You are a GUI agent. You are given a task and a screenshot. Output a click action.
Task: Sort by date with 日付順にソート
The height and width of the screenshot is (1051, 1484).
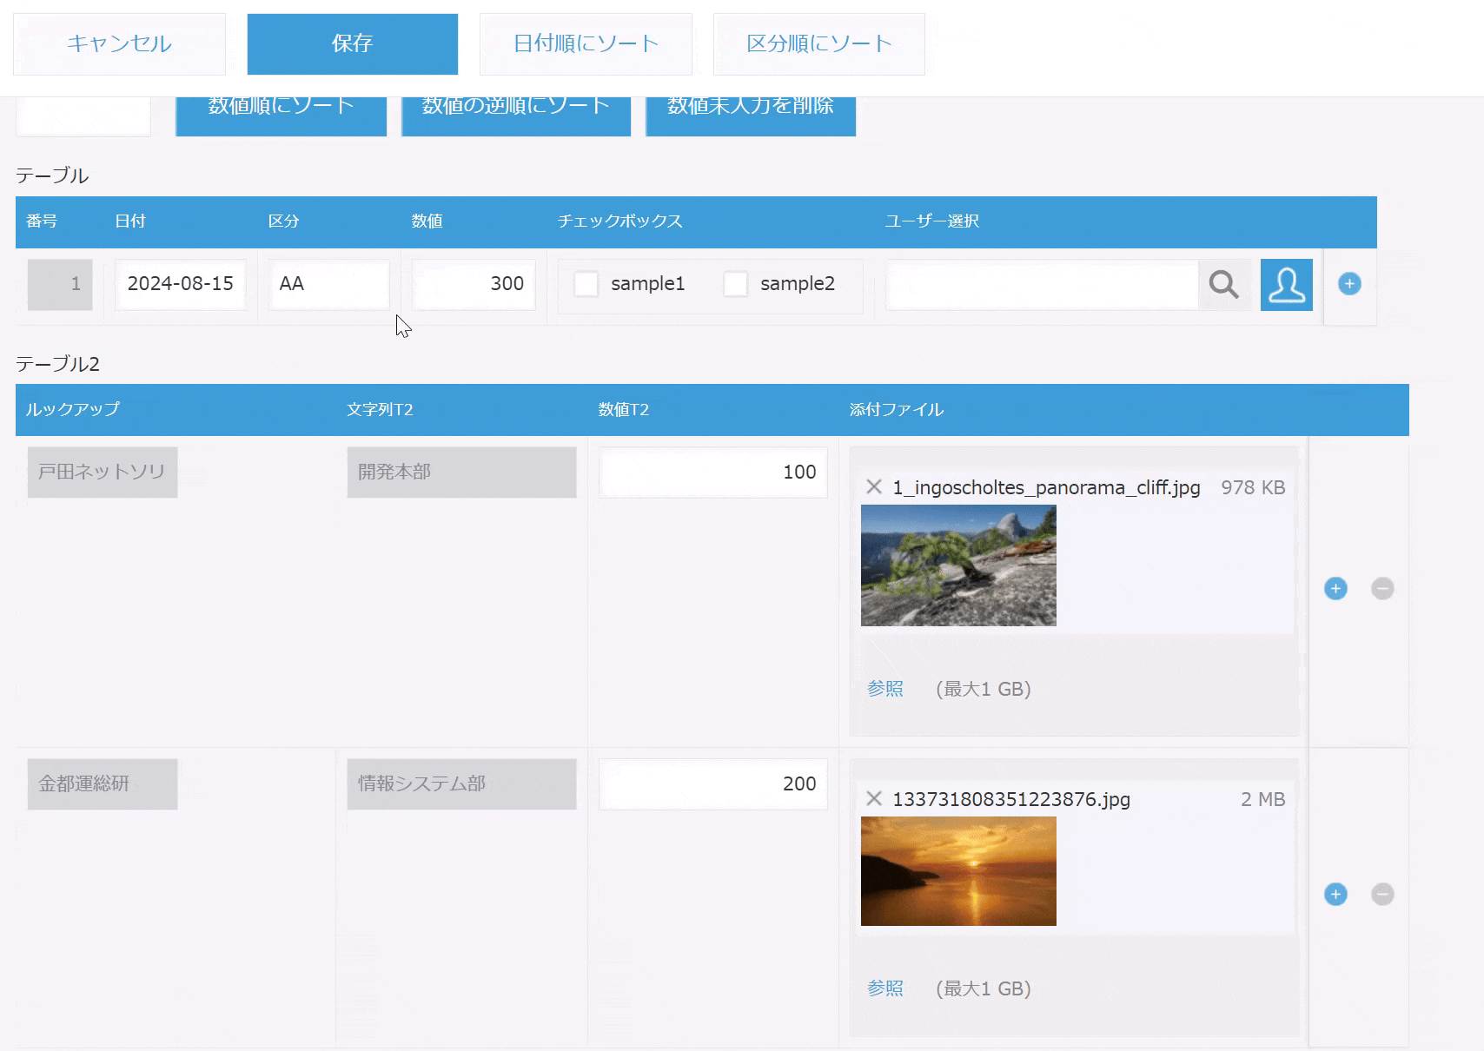(x=586, y=43)
